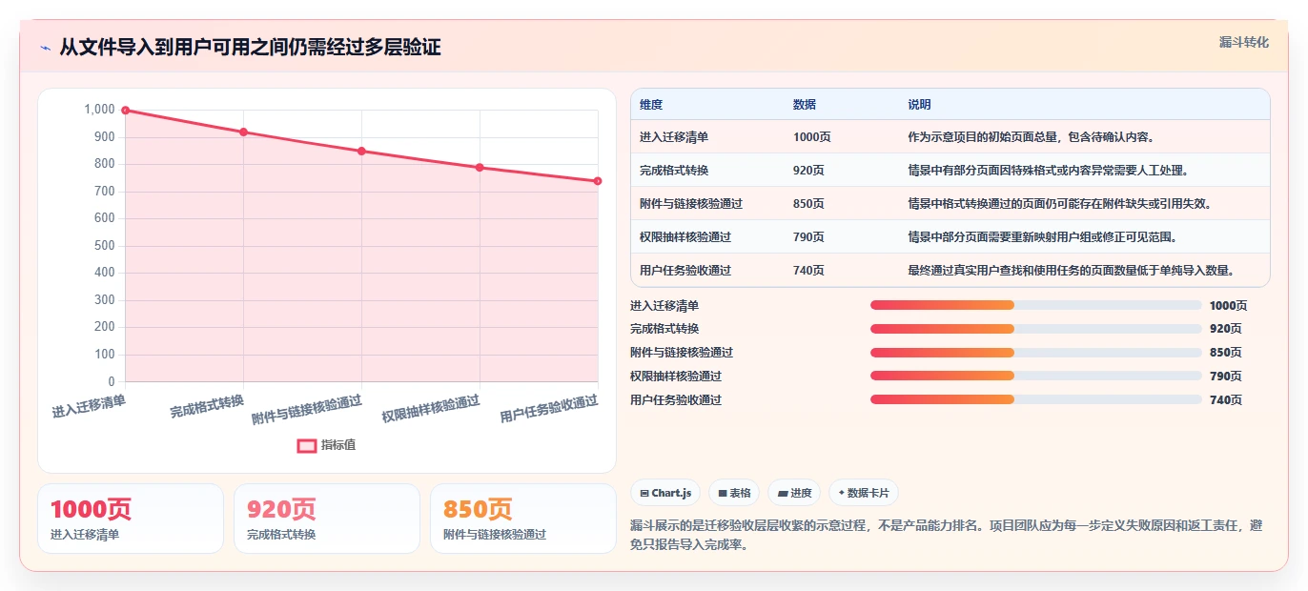Click the 850页 progress bar for 附件与链接核验通过
Screen dimensions: 1308x591
click(x=1035, y=353)
